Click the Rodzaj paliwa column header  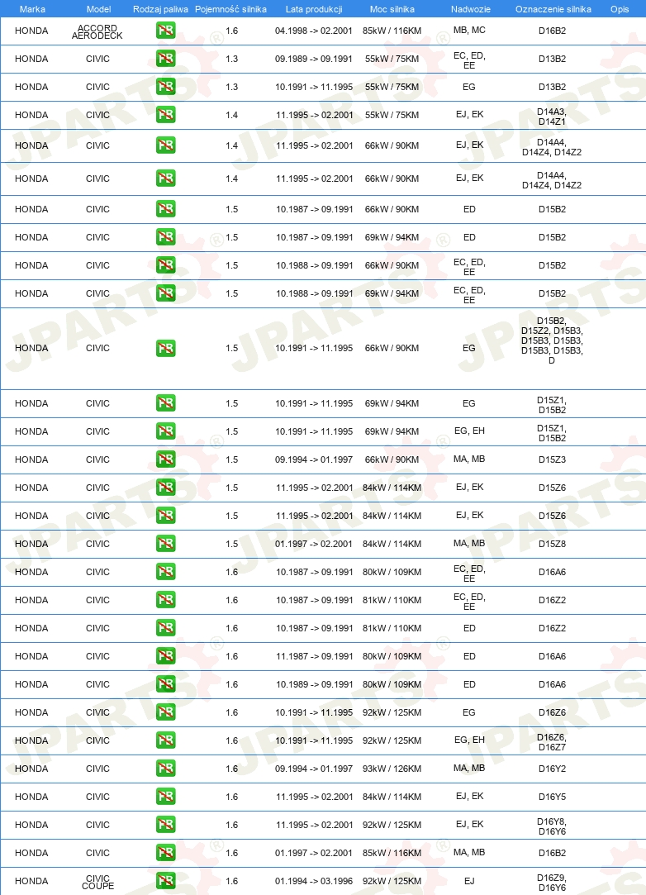click(x=160, y=9)
